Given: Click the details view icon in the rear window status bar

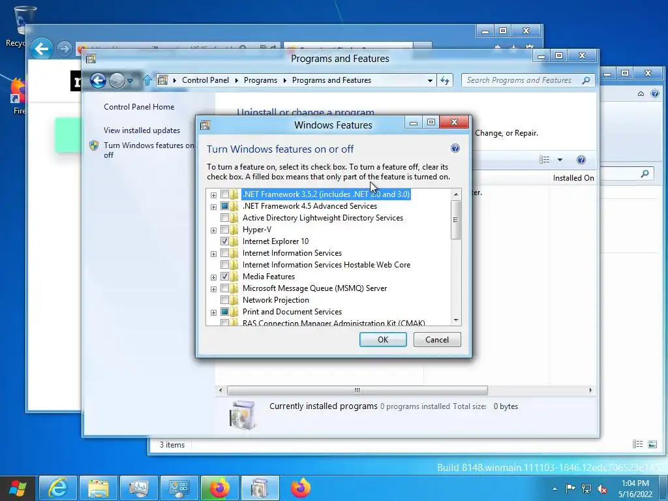Looking at the screenshot, I should [x=638, y=444].
